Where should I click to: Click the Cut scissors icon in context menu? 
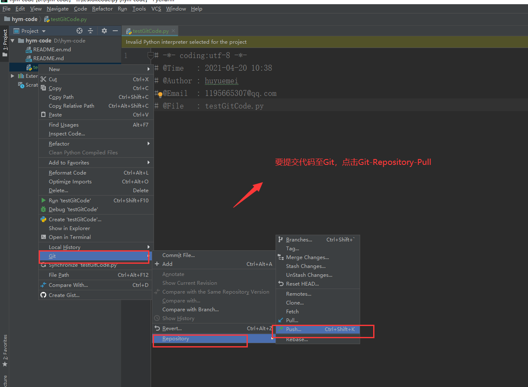pyautogui.click(x=43, y=79)
